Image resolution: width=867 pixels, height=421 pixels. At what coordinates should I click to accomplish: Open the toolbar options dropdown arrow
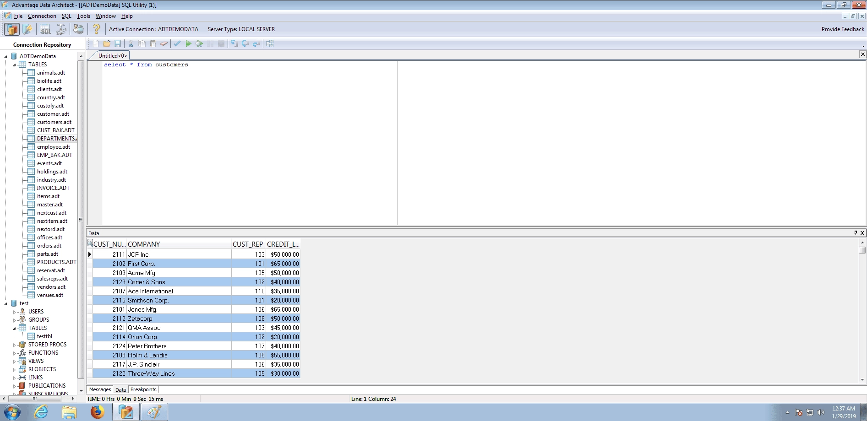864,46
